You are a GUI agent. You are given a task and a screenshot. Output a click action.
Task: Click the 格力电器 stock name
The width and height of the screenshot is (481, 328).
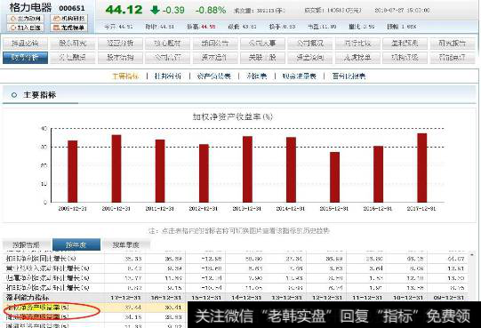point(30,7)
